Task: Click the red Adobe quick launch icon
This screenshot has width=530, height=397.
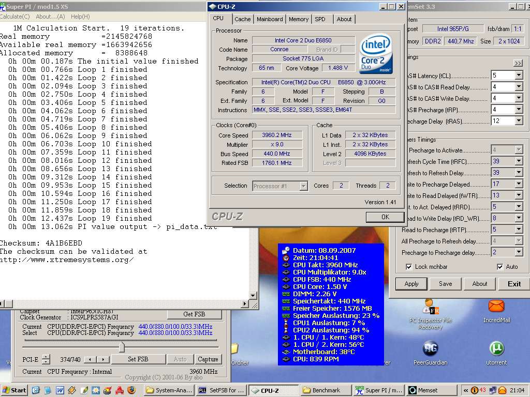Action: point(120,390)
